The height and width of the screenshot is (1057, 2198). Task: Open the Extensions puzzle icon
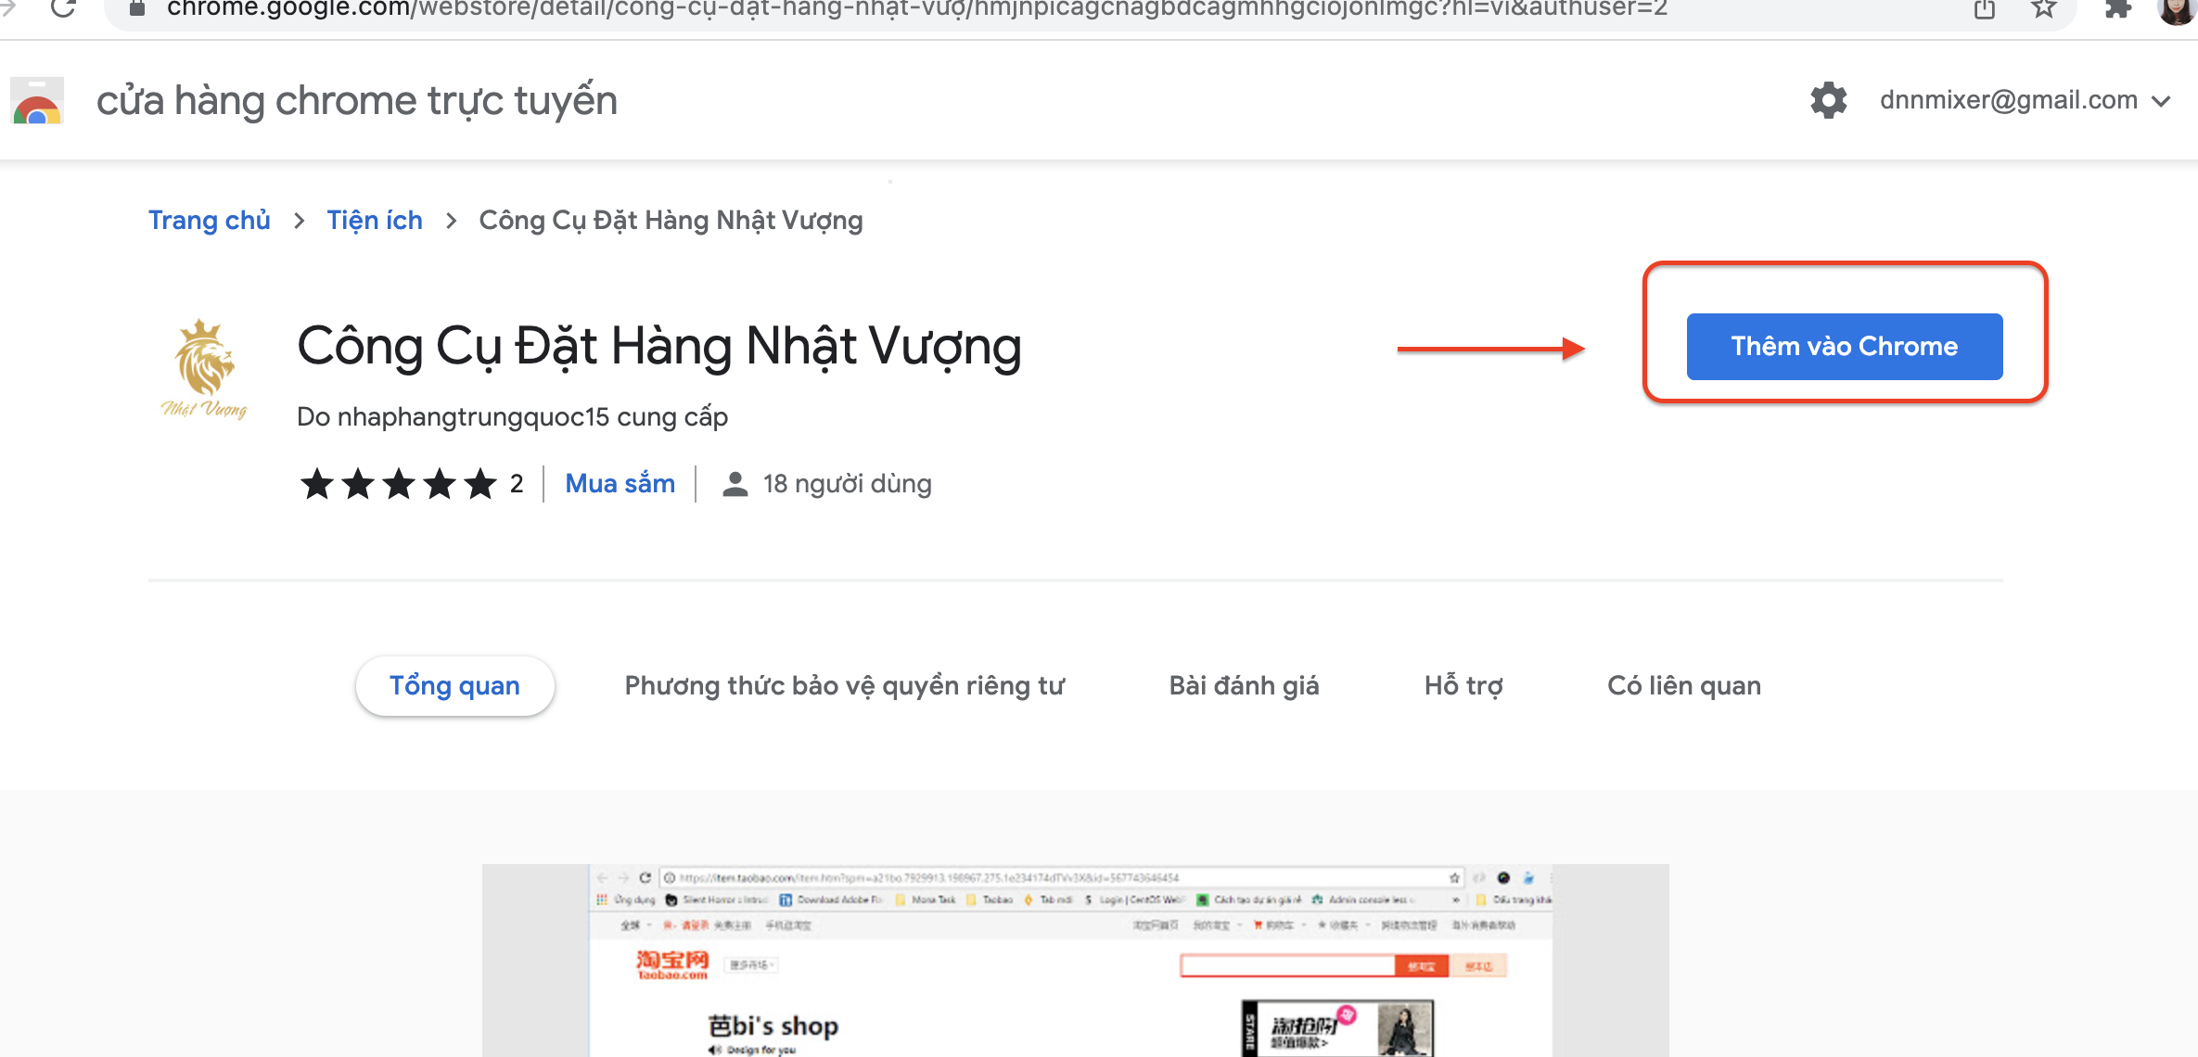tap(2118, 9)
